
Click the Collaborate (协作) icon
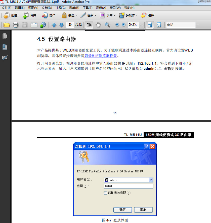(45, 15)
